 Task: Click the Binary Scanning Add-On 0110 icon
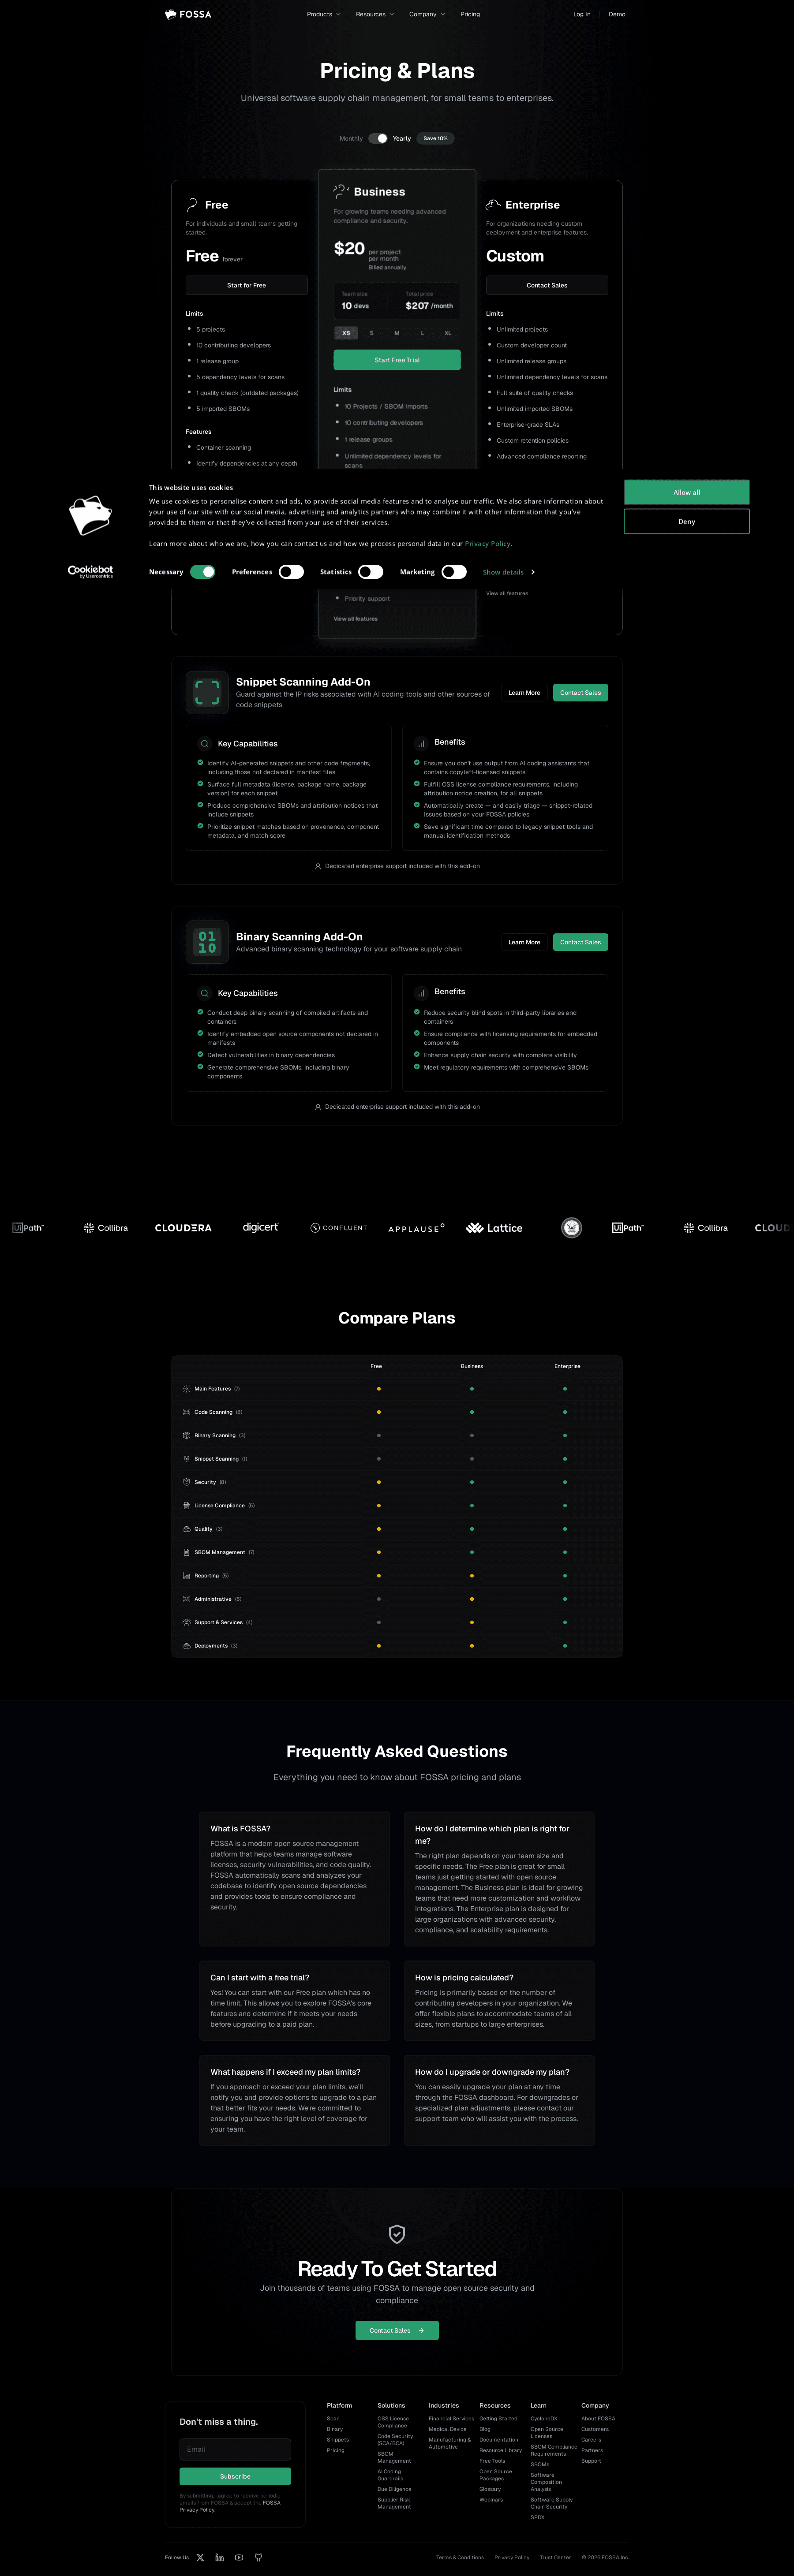point(207,942)
